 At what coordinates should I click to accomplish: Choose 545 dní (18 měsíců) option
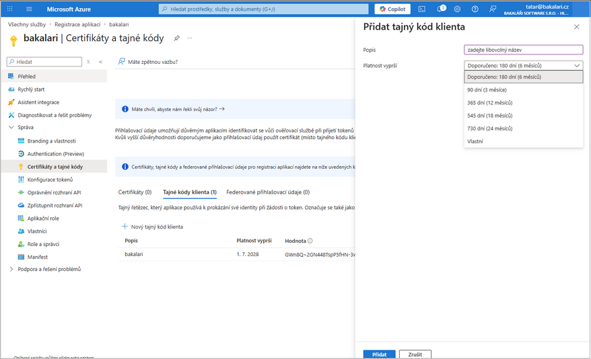click(523, 116)
